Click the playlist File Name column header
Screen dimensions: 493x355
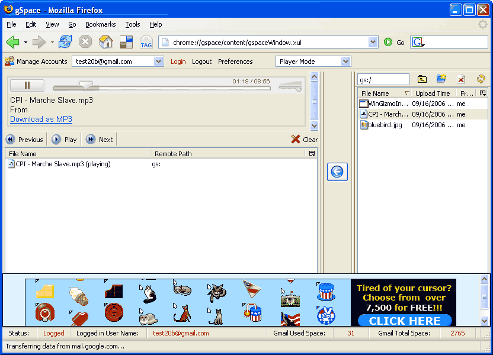pyautogui.click(x=78, y=153)
